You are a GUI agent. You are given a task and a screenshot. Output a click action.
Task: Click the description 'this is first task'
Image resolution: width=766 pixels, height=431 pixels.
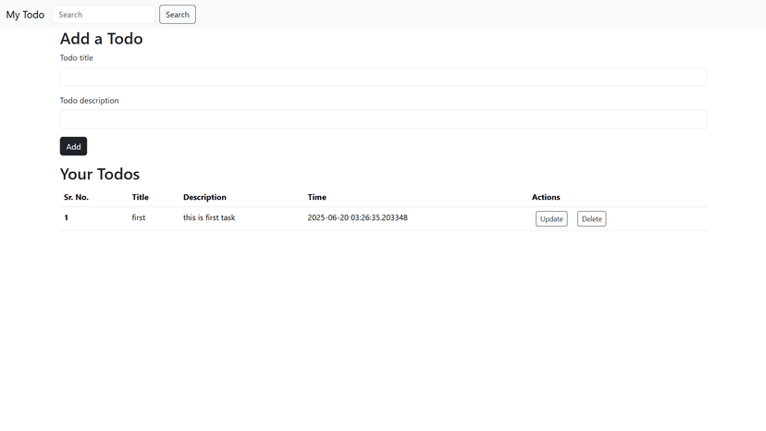click(x=209, y=218)
